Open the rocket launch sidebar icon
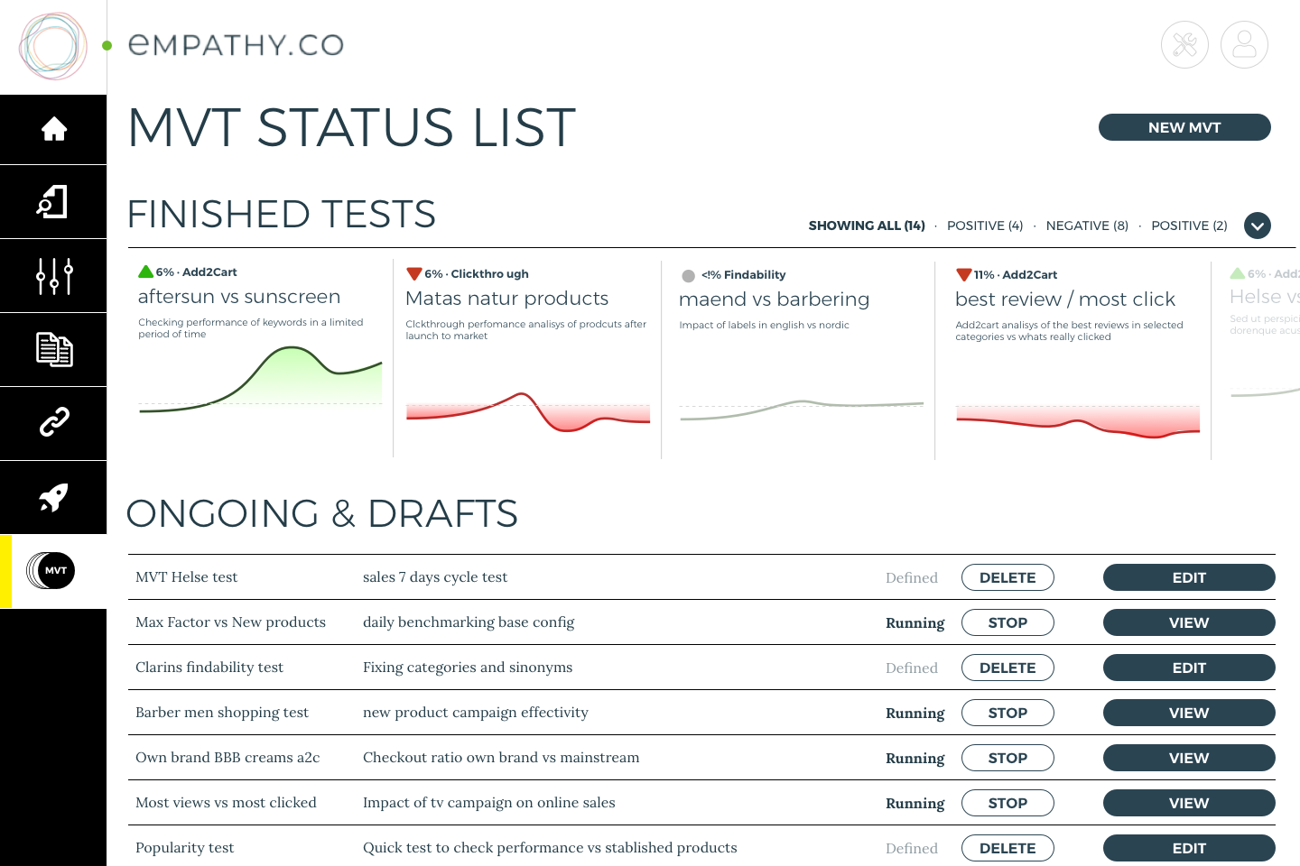This screenshot has height=866, width=1300. point(53,497)
